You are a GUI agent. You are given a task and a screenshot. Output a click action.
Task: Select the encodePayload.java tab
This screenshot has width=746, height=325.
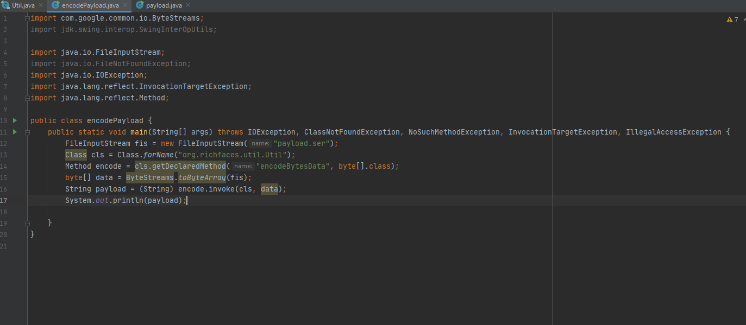(x=90, y=5)
